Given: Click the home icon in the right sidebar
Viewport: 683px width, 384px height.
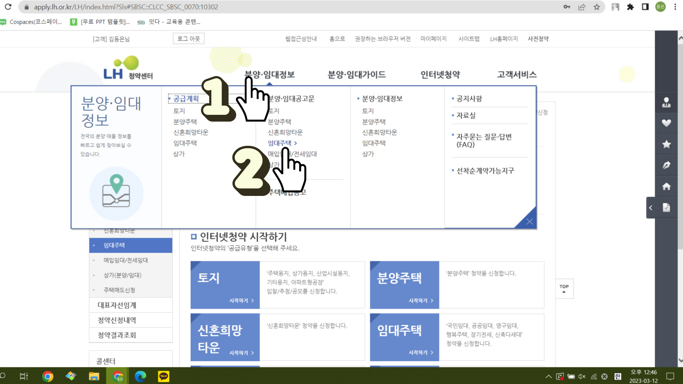Looking at the screenshot, I should (x=667, y=186).
